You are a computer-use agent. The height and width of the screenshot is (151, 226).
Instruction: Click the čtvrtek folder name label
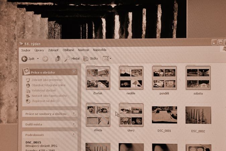[x=98, y=93]
